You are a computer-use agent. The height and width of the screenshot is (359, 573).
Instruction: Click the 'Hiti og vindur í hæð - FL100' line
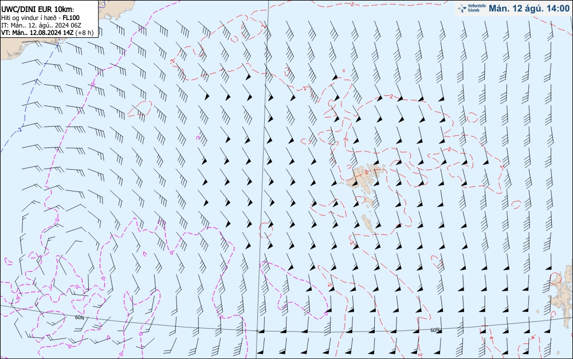[40, 18]
